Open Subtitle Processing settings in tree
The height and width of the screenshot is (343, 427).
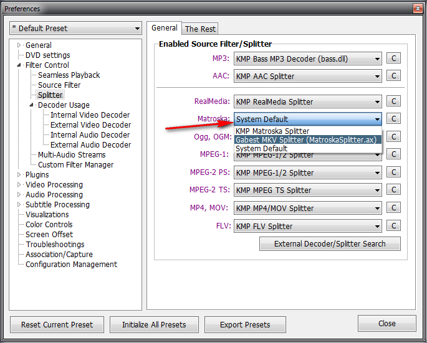(x=57, y=205)
